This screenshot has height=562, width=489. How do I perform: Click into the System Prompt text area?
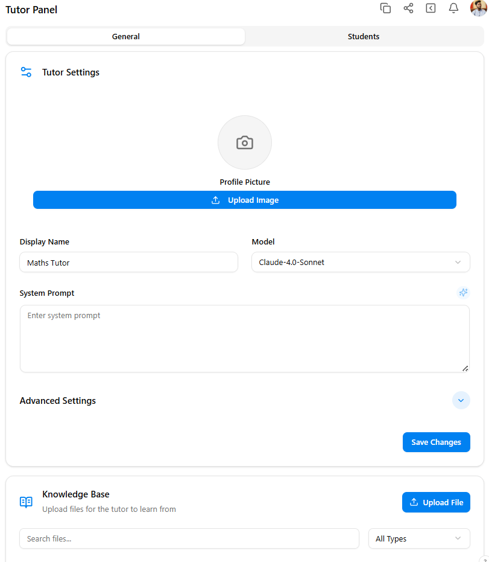tap(244, 339)
